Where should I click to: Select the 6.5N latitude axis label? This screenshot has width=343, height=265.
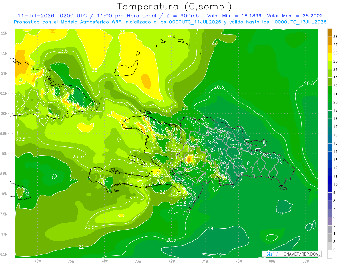[x=4, y=254]
